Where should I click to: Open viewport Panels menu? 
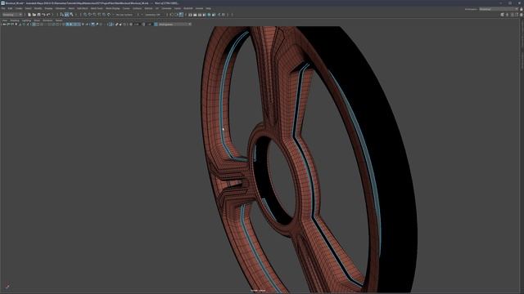pos(59,20)
